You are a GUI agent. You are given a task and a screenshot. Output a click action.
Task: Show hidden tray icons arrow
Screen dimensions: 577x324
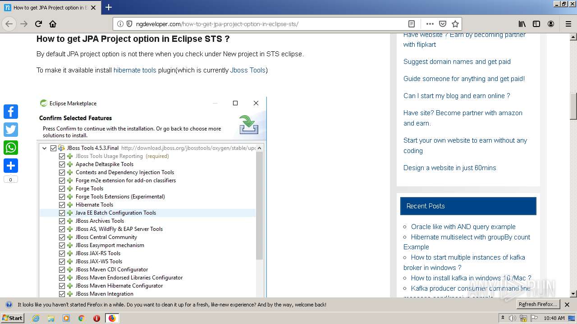click(x=503, y=318)
